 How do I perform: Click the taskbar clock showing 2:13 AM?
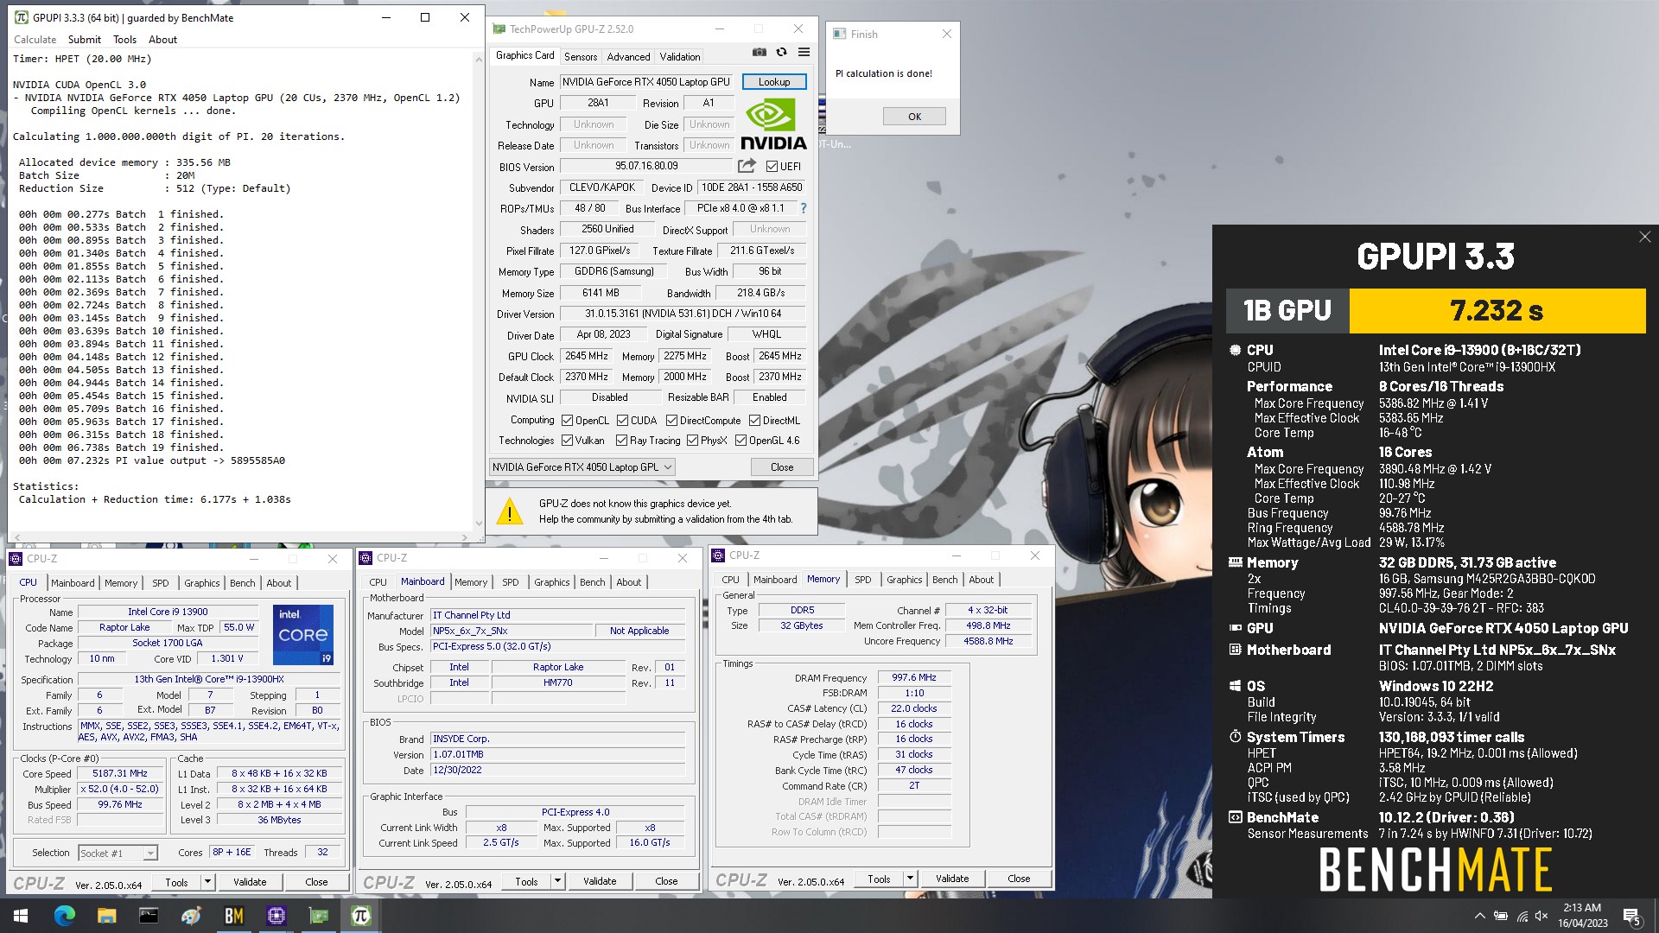pos(1582,916)
